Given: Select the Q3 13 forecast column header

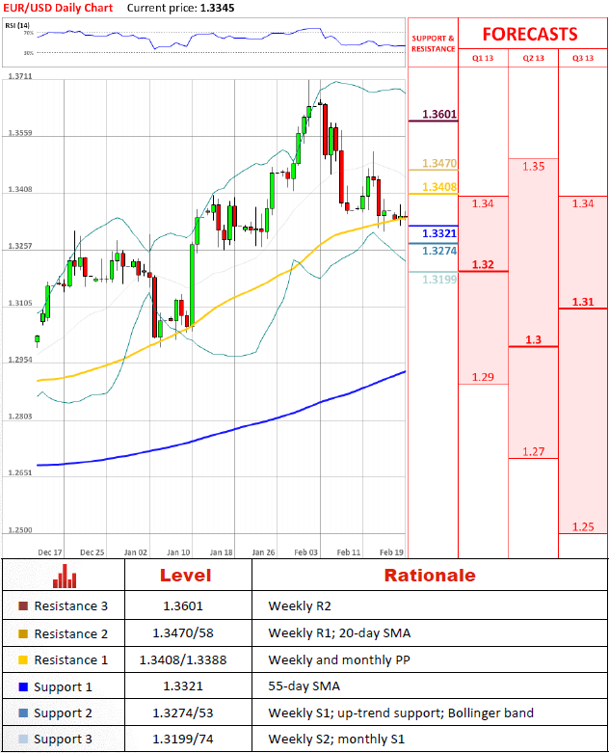Looking at the screenshot, I should [x=583, y=58].
